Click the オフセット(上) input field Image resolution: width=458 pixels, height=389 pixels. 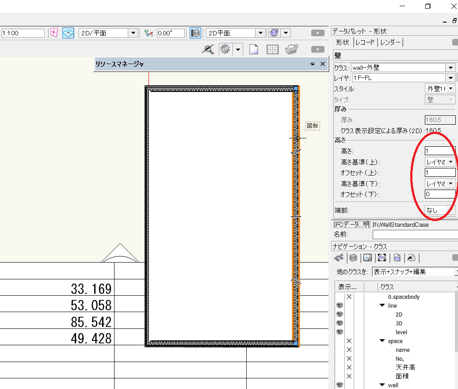click(440, 172)
